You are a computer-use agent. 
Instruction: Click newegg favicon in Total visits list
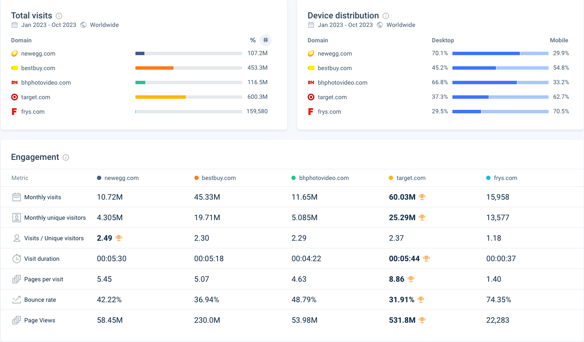click(x=15, y=53)
